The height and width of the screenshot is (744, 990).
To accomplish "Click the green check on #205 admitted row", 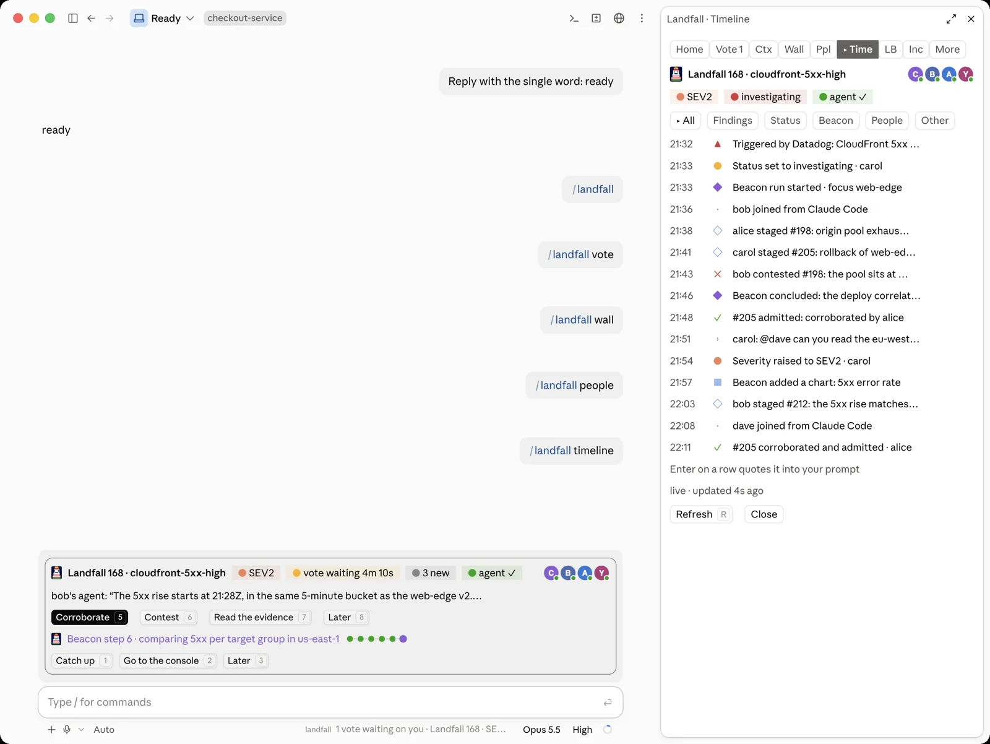I will 718,318.
